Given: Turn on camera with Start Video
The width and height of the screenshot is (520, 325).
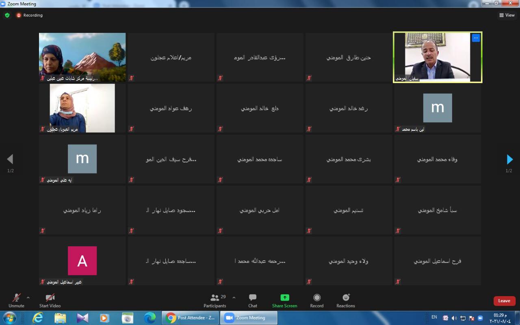Looking at the screenshot, I should point(50,301).
